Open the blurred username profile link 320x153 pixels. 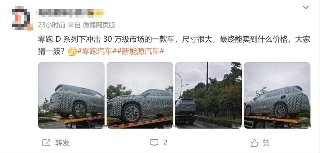70,13
